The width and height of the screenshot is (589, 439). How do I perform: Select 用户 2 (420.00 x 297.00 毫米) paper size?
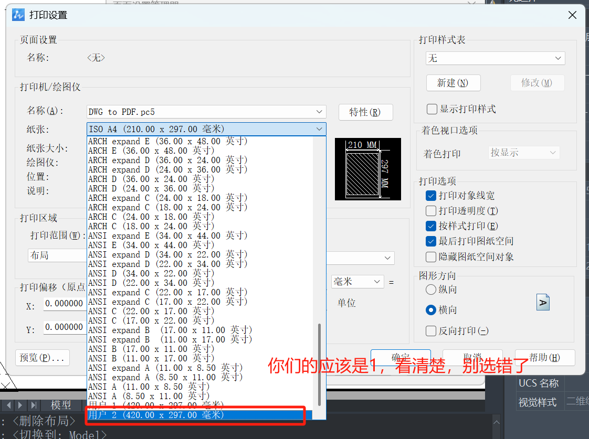(194, 415)
